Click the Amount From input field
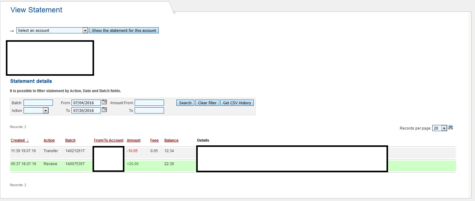 pyautogui.click(x=149, y=103)
